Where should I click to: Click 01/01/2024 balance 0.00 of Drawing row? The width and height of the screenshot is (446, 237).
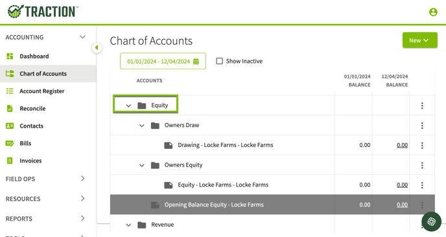click(x=365, y=145)
